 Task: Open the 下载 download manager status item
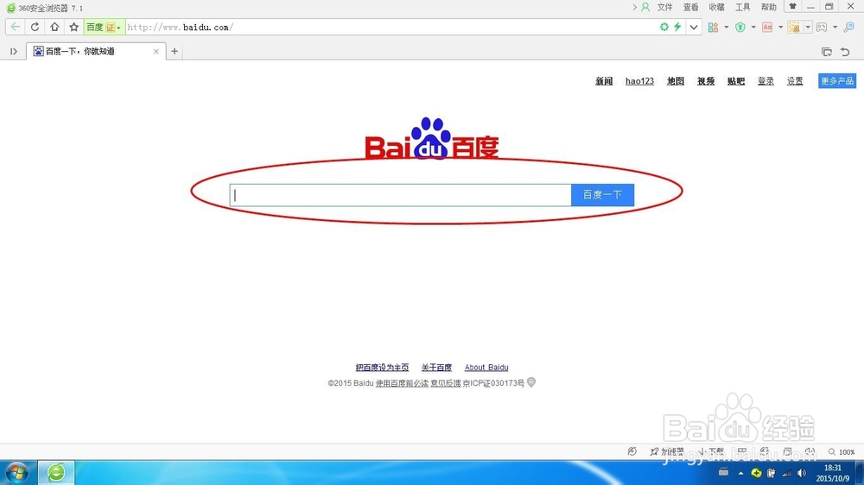pyautogui.click(x=711, y=451)
